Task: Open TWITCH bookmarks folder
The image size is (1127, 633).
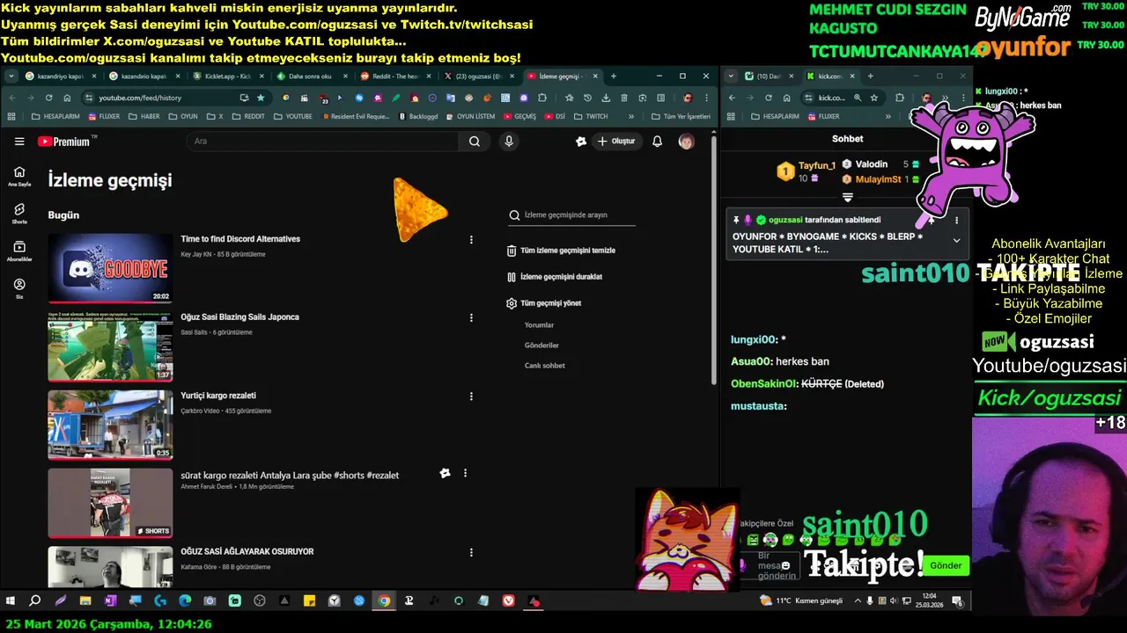Action: [x=592, y=116]
